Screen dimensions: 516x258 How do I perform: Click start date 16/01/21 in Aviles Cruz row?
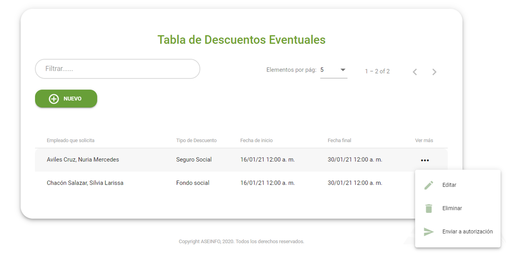268,160
